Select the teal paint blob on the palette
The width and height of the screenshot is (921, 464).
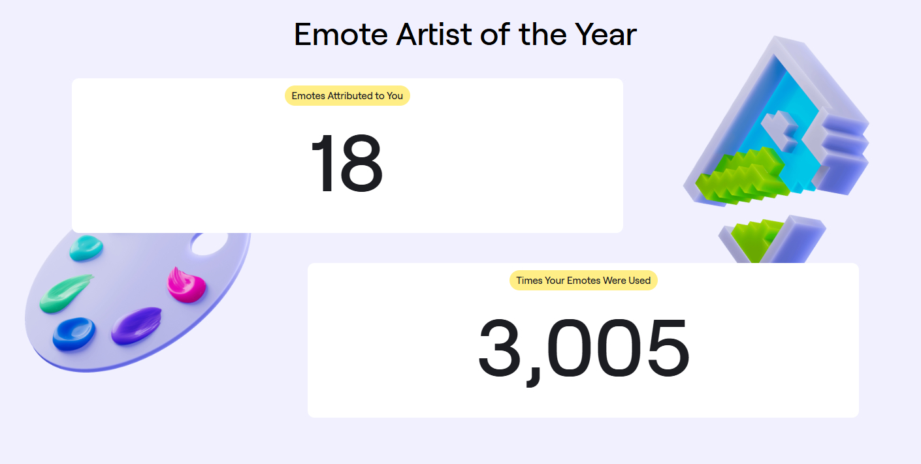tap(86, 247)
